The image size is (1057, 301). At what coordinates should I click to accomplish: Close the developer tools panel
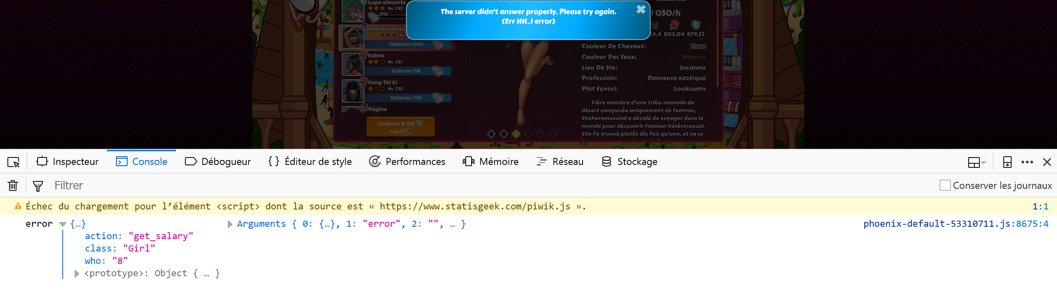[x=1047, y=162]
